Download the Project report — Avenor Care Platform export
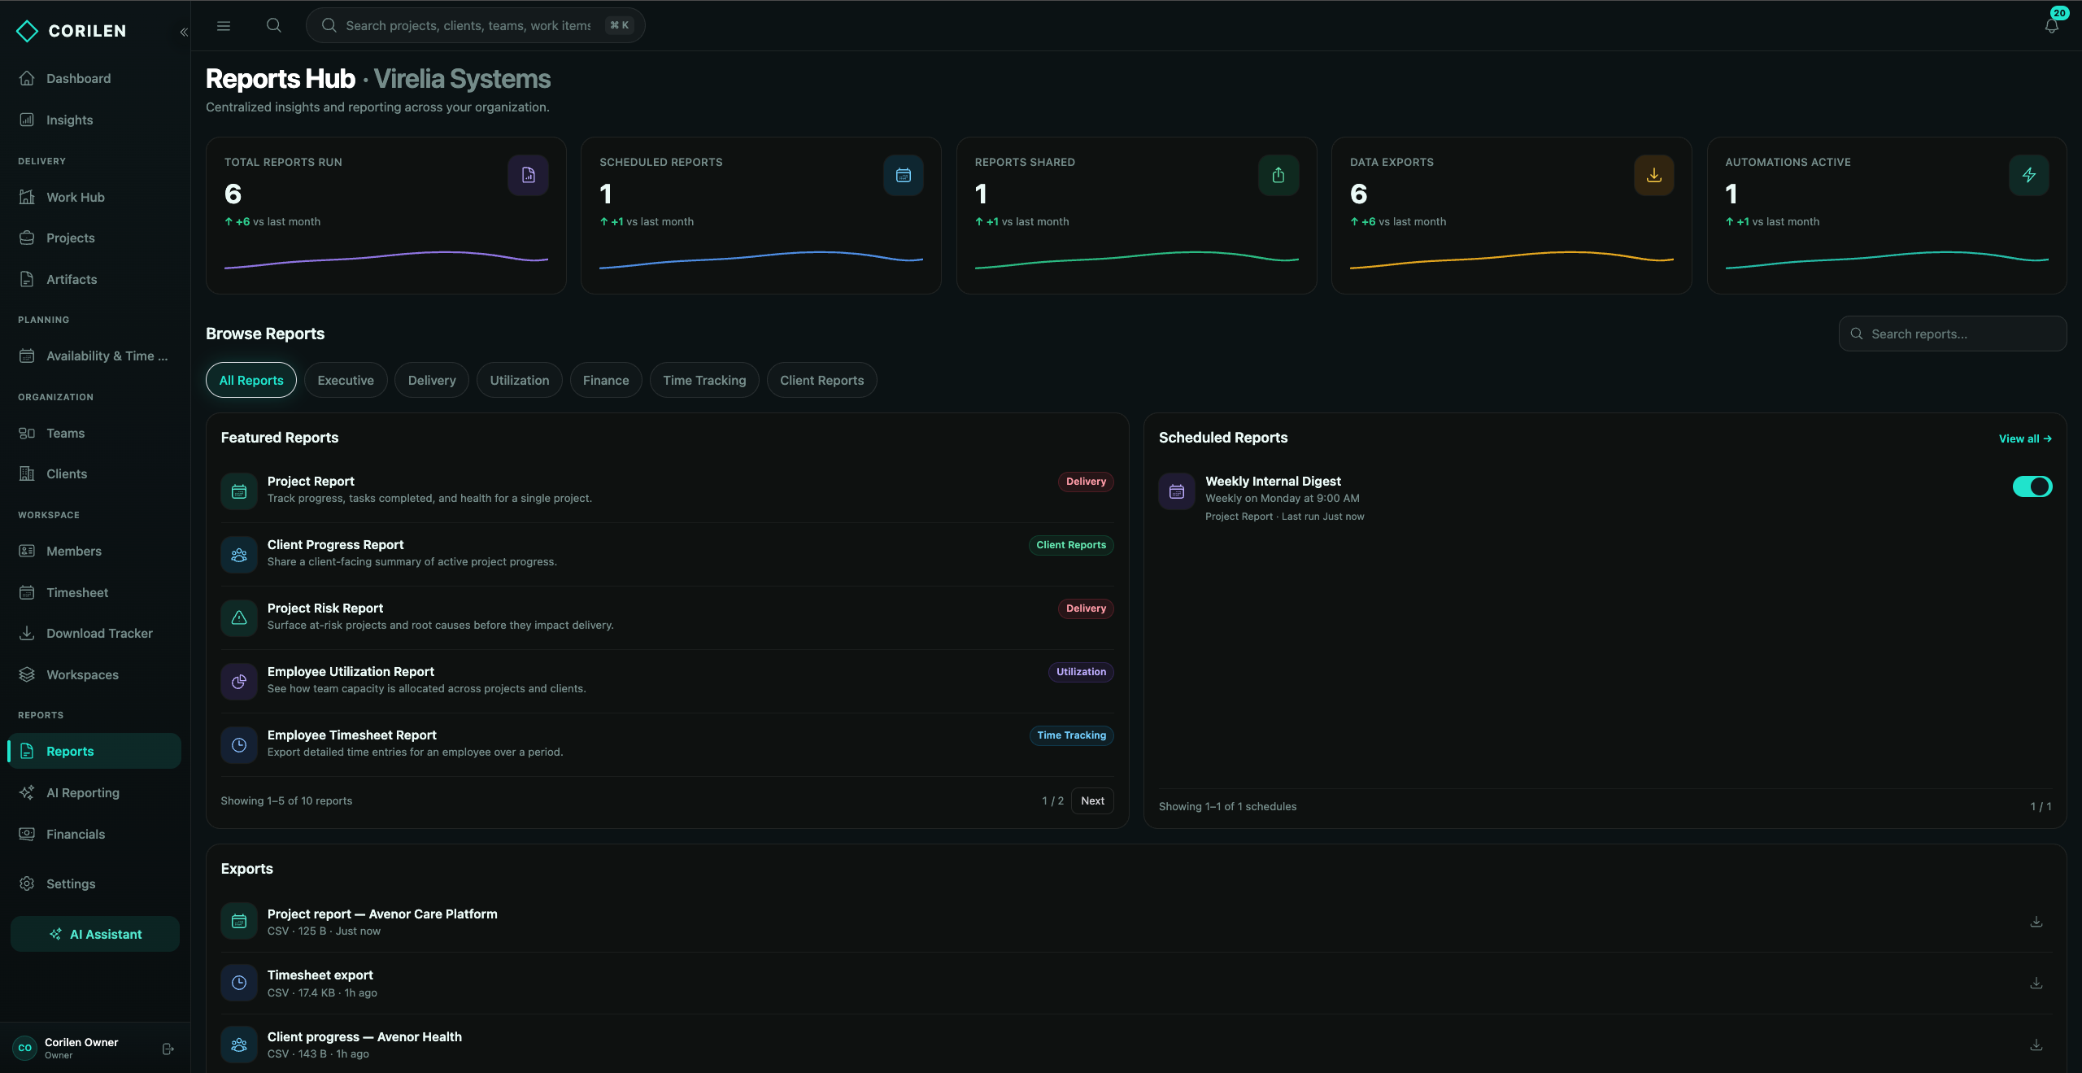Screen dimensions: 2082x1073 pyautogui.click(x=2036, y=922)
